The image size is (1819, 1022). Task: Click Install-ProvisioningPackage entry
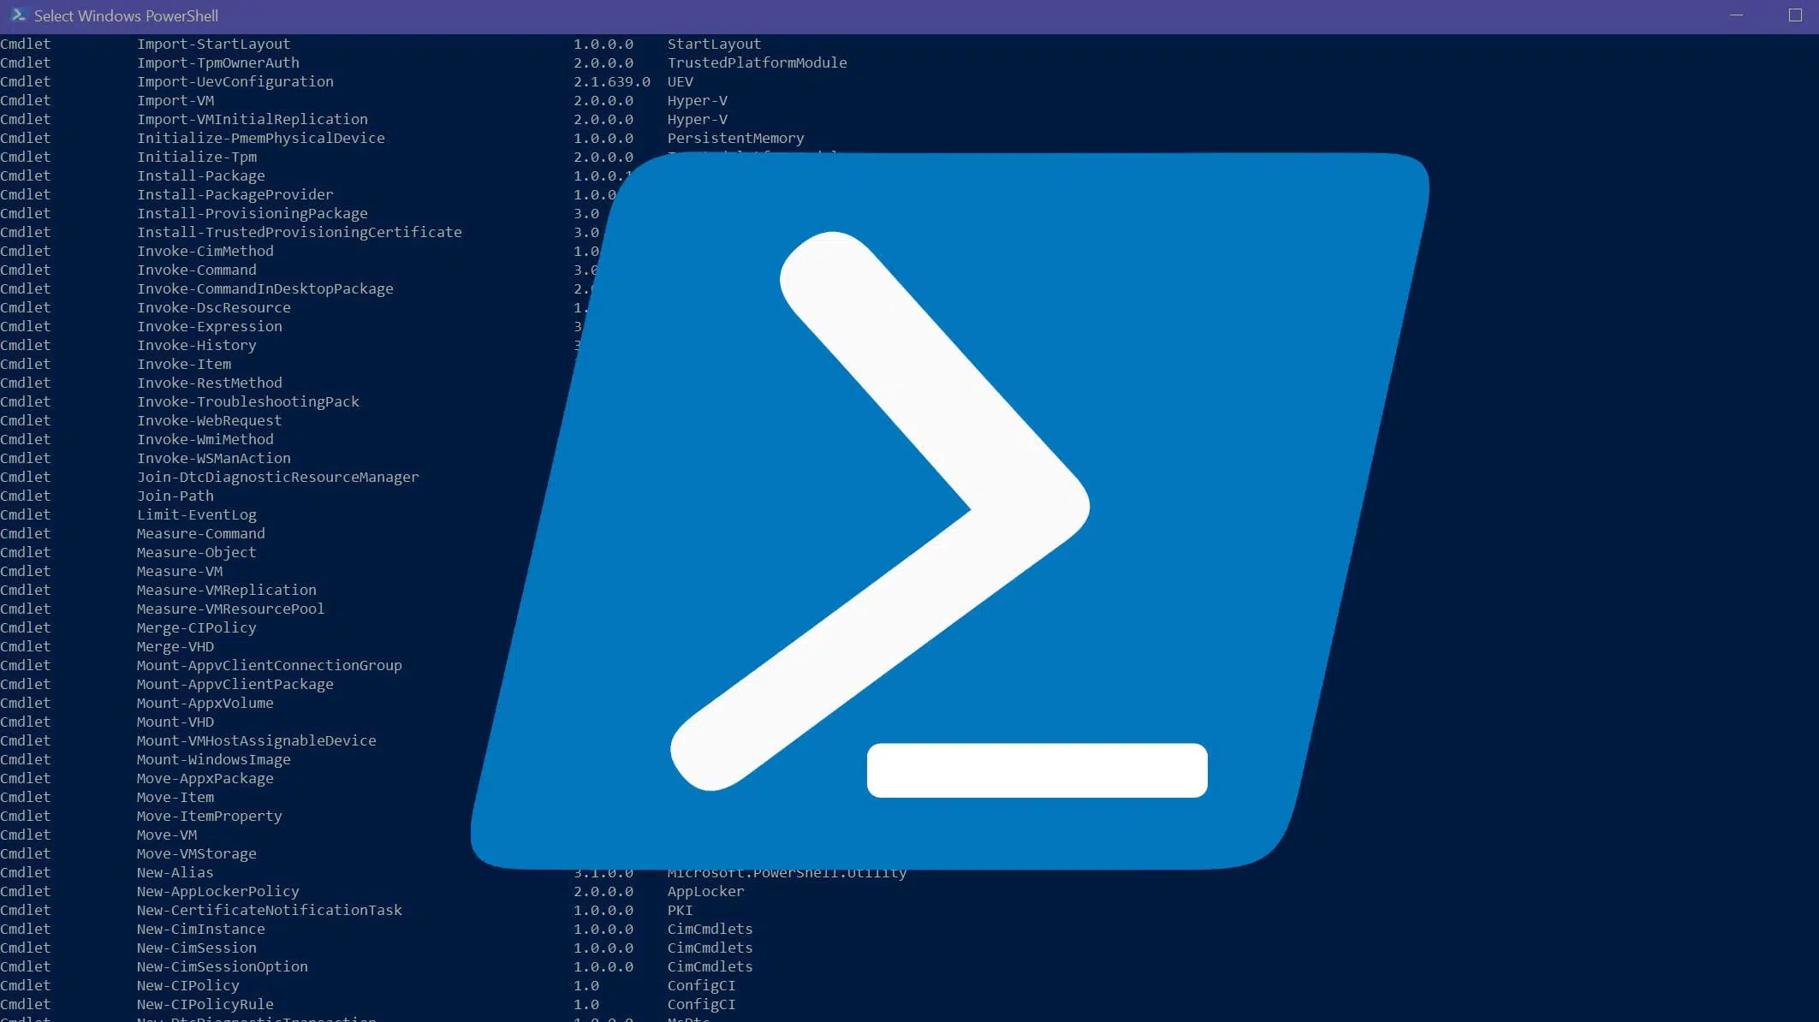point(253,214)
